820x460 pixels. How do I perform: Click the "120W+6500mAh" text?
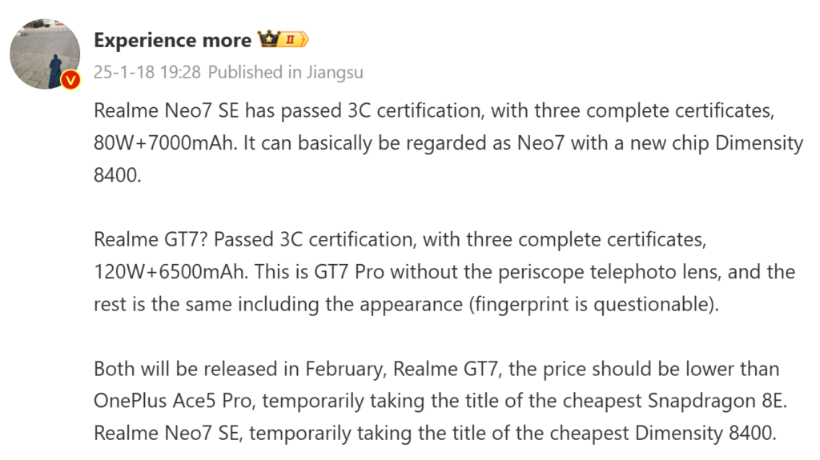pos(171,272)
